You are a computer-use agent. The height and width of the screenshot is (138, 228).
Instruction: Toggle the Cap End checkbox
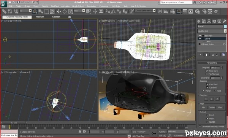pos(207,87)
